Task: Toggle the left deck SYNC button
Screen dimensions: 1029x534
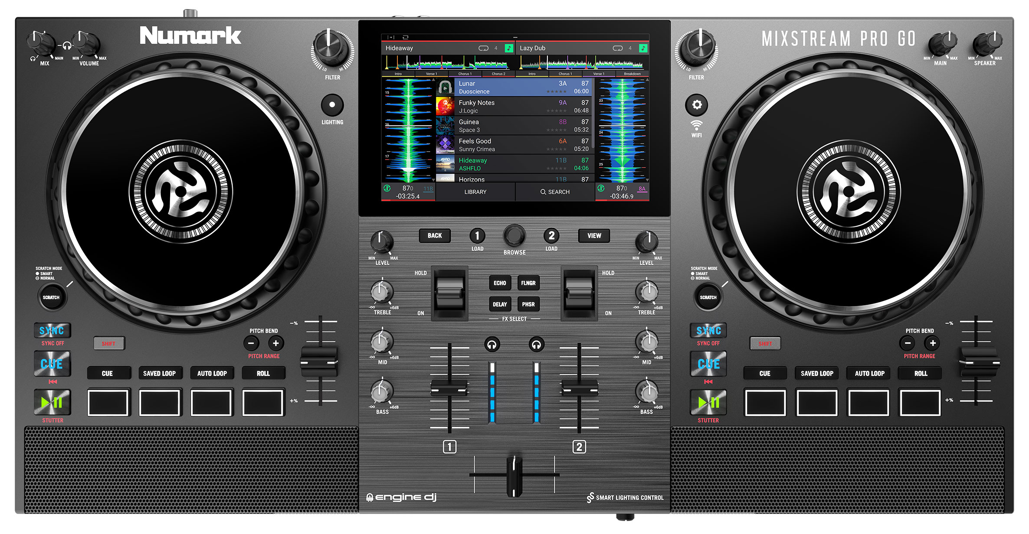Action: pos(52,331)
